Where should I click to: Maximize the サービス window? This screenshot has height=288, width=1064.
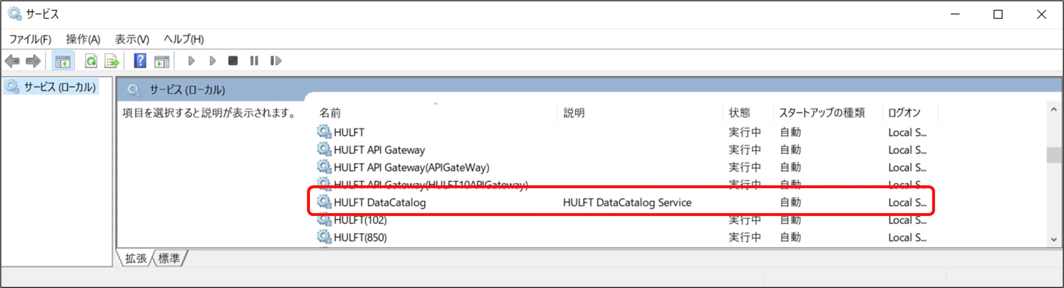coord(998,14)
